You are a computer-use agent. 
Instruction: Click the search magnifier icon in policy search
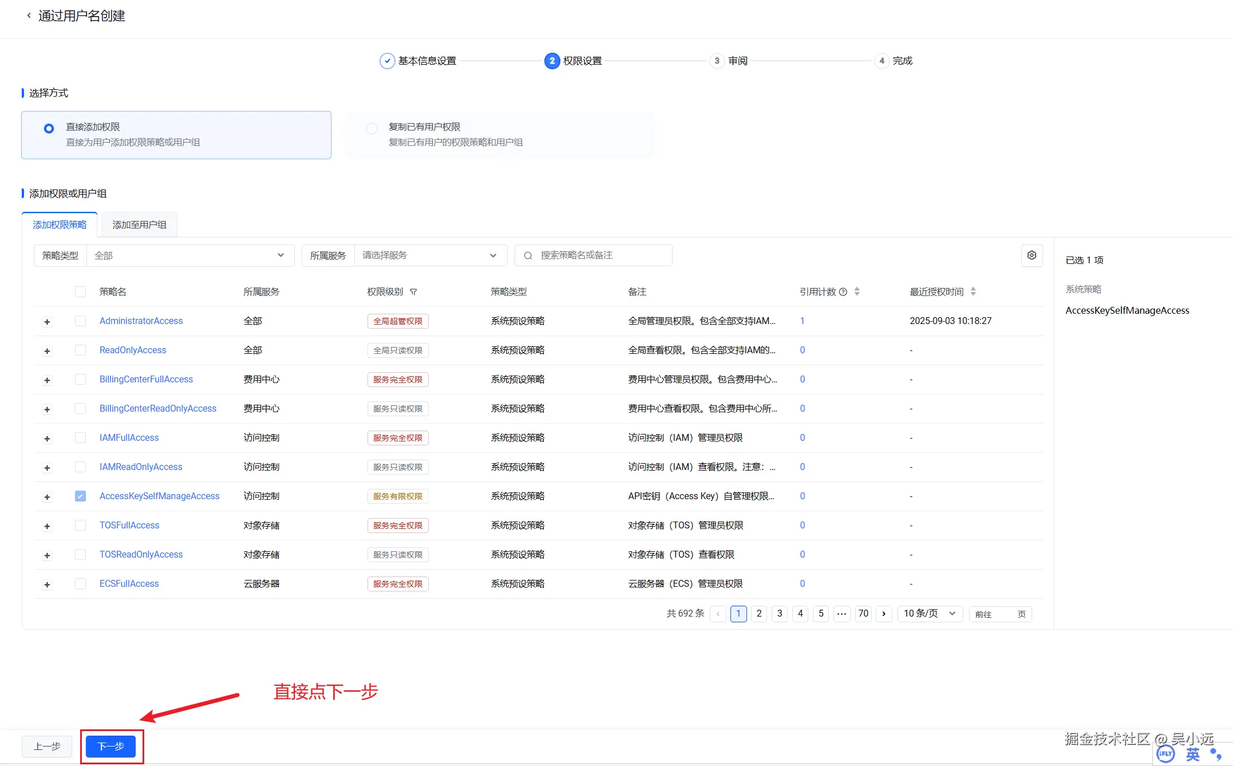(528, 255)
